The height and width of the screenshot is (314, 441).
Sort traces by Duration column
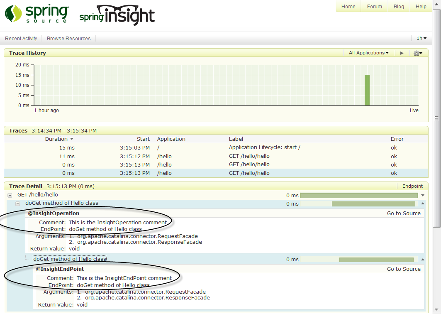pos(59,139)
